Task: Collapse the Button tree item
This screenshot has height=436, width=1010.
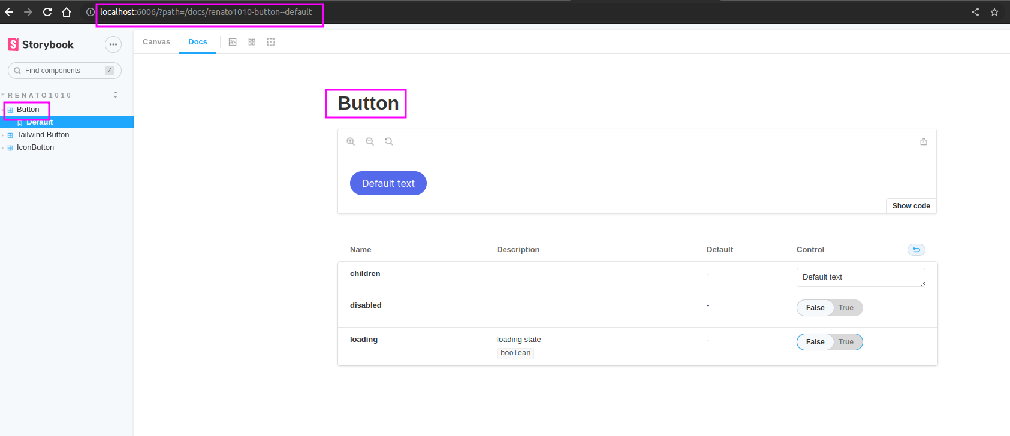Action: tap(3, 110)
